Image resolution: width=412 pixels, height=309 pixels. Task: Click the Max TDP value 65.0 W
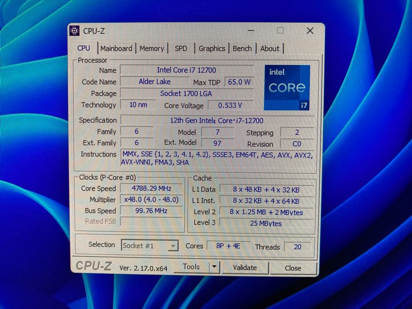(x=239, y=82)
